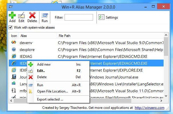173x114 pixels.
Task: Click the IEDIAG Internet Explorer row icon
Action: 14,56
